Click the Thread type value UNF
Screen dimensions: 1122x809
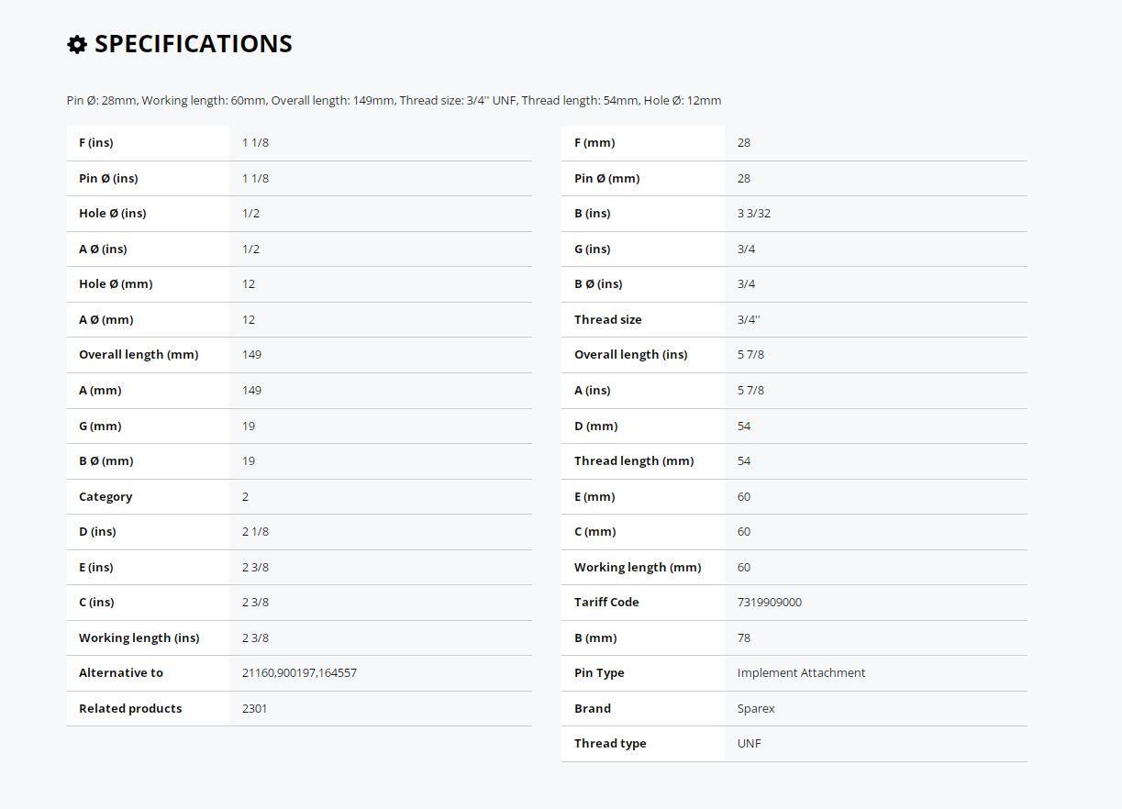click(x=749, y=743)
